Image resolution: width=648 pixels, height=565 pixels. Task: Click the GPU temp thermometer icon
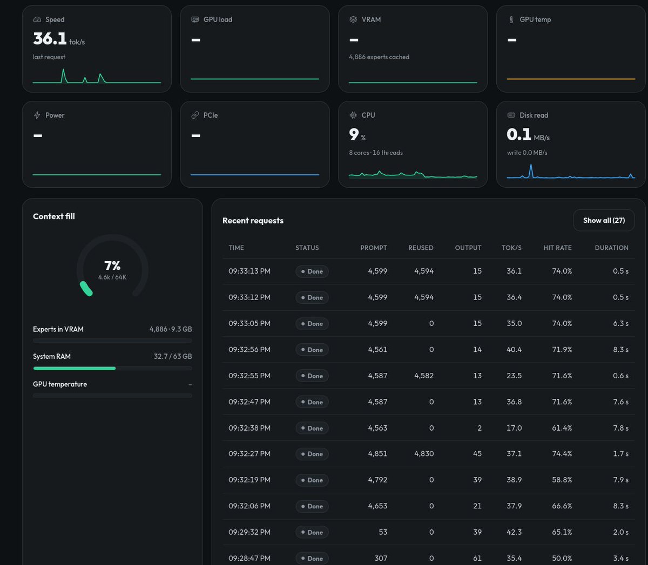511,19
